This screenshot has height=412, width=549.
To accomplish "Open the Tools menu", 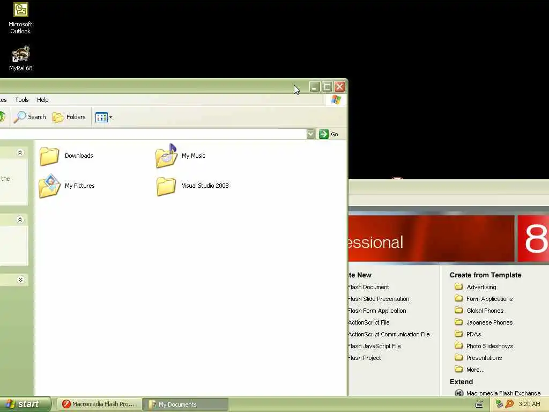I will pos(21,100).
